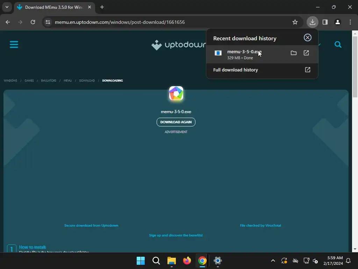
Task: Click the forward navigation arrow
Action: (20, 22)
